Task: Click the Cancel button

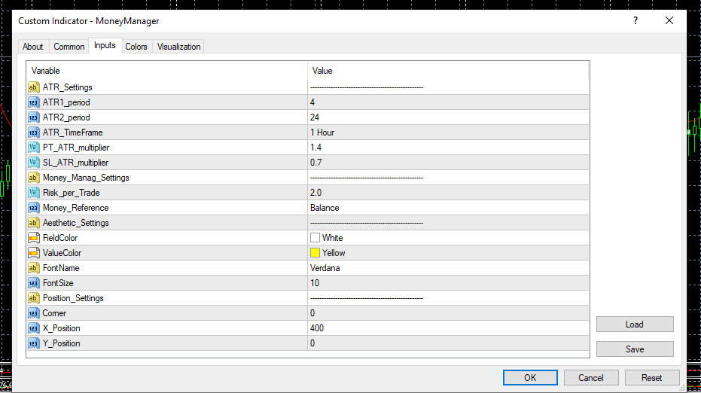Action: tap(591, 377)
